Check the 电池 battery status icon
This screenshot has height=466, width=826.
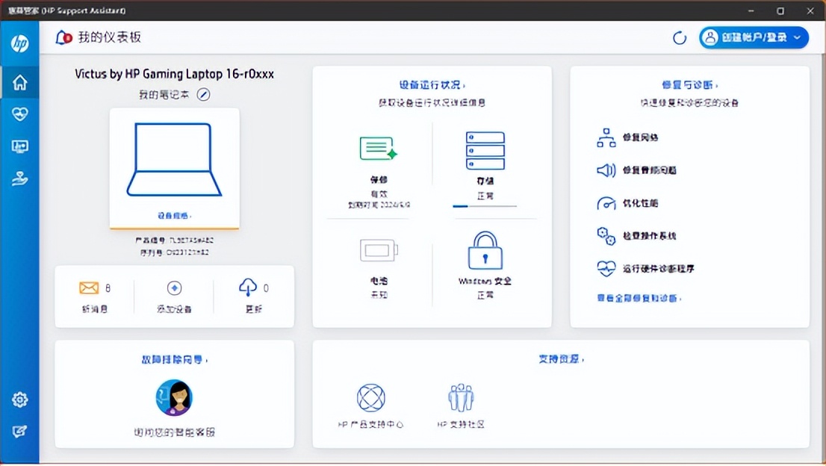coord(378,252)
